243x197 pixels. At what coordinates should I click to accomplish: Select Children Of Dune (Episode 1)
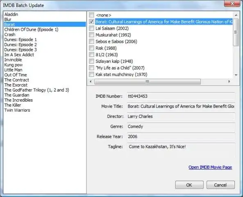tap(31, 30)
